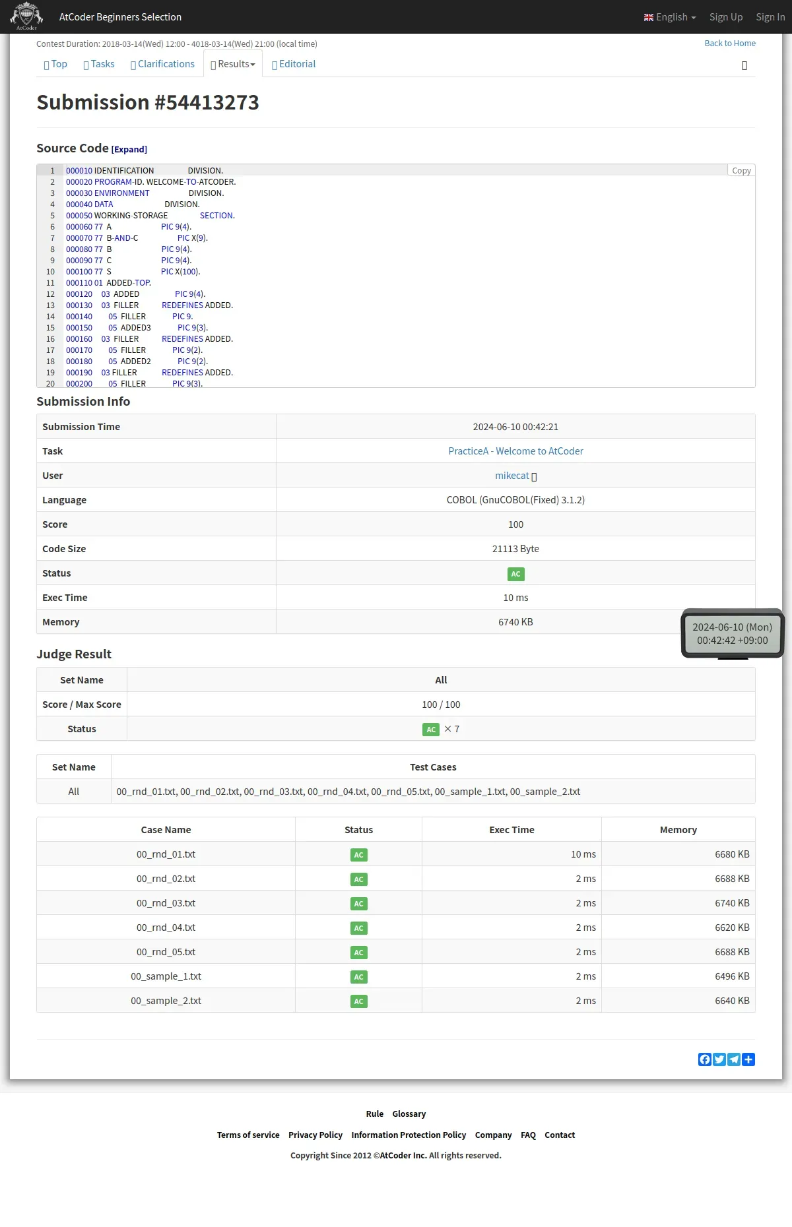792x1227 pixels.
Task: Select the code size 21113 Byte
Action: 515,549
